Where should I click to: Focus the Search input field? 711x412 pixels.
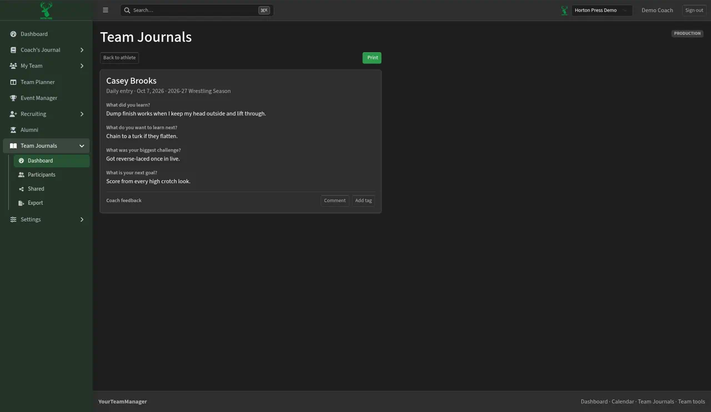point(197,10)
